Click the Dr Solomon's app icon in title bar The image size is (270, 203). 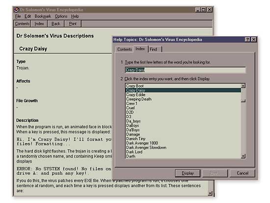click(x=16, y=10)
